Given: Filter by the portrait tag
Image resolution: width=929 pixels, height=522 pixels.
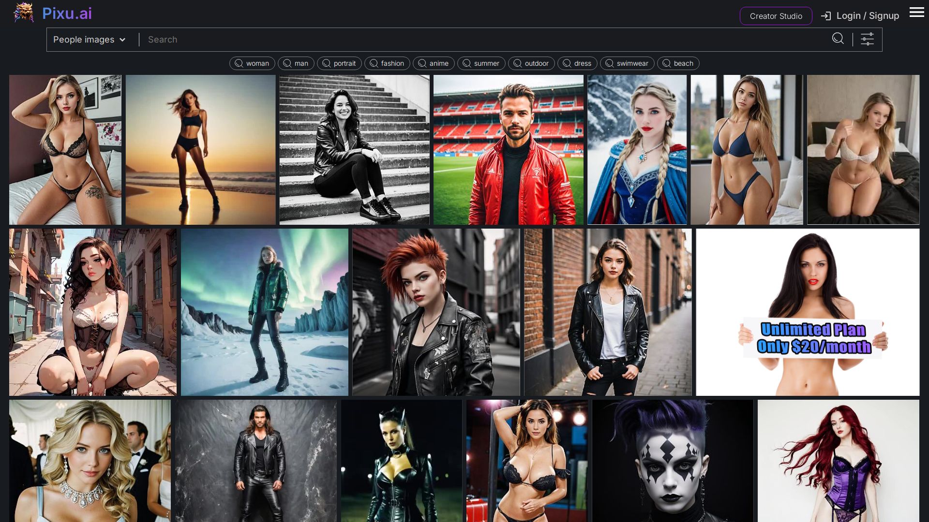Looking at the screenshot, I should [339, 63].
